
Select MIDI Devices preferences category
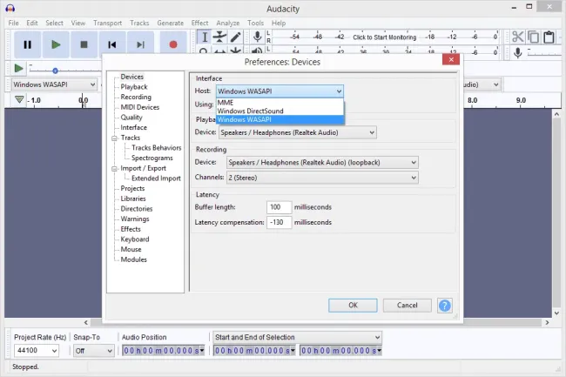tap(139, 107)
